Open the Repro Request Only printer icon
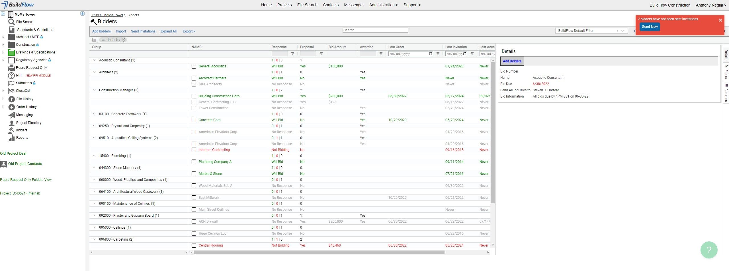The height and width of the screenshot is (271, 729). tap(11, 68)
